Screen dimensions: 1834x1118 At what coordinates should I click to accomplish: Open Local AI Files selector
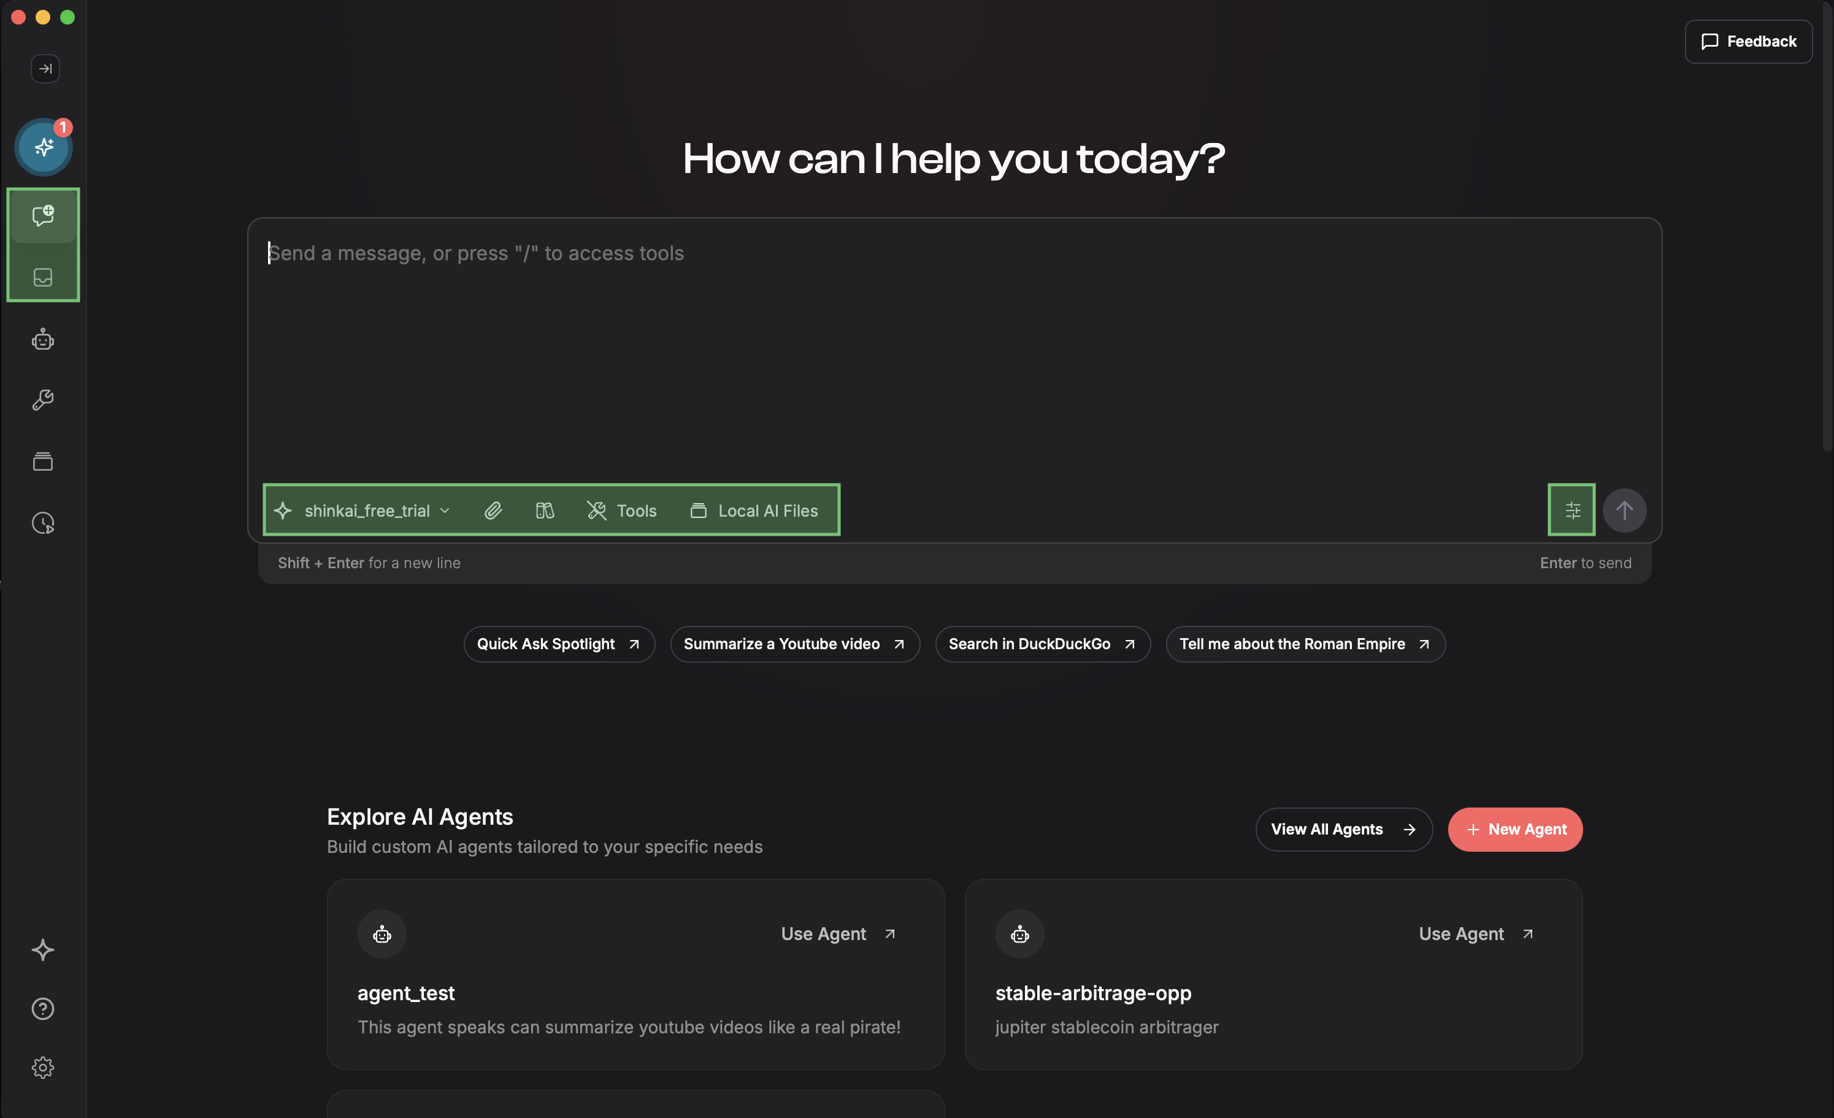[754, 510]
